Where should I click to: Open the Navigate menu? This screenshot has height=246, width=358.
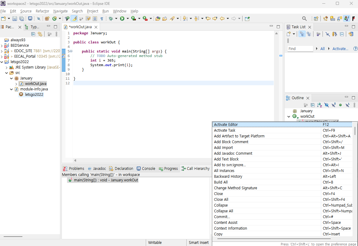pyautogui.click(x=61, y=11)
